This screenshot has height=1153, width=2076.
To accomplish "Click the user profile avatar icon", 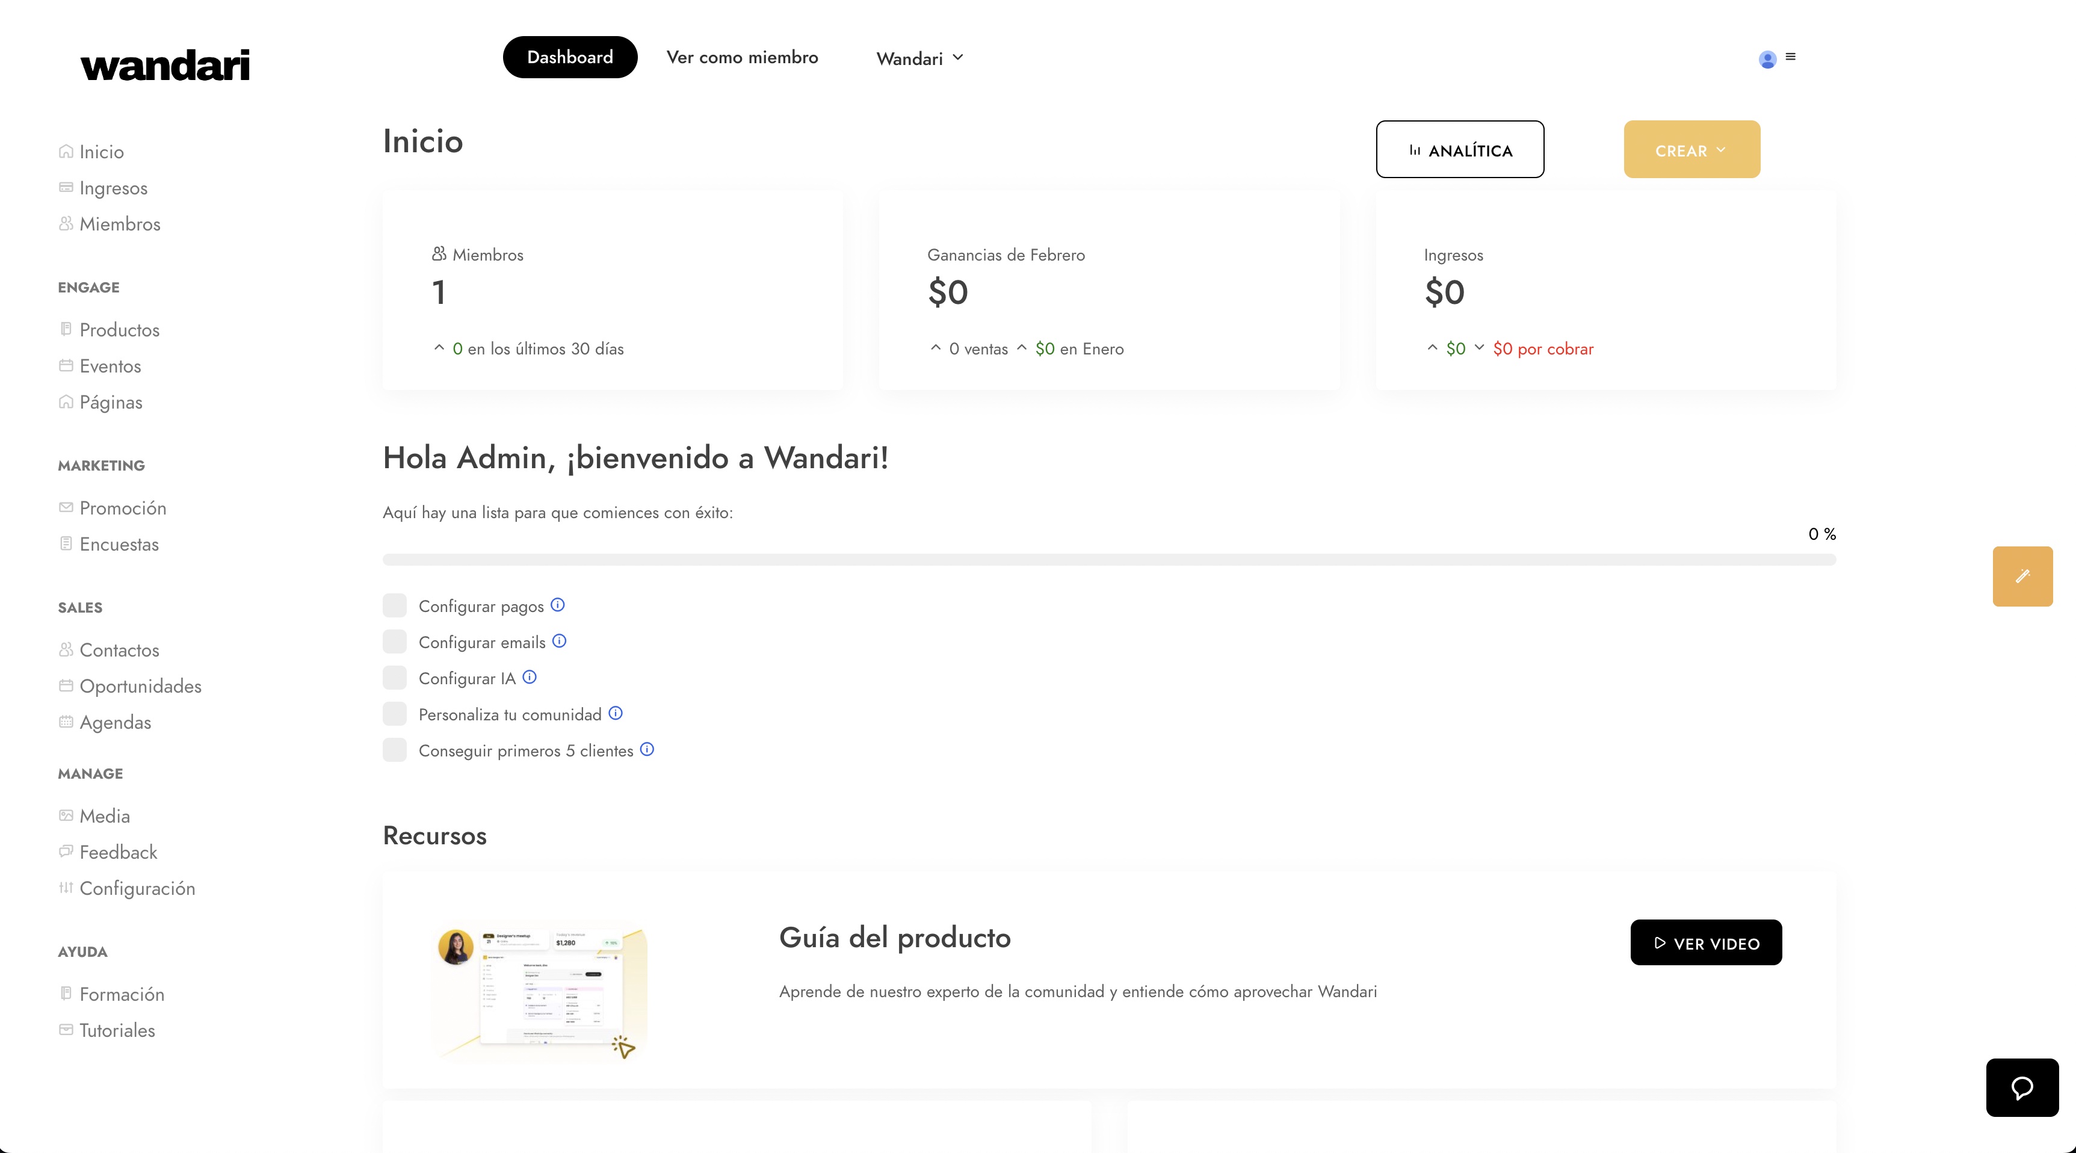I will point(1767,60).
